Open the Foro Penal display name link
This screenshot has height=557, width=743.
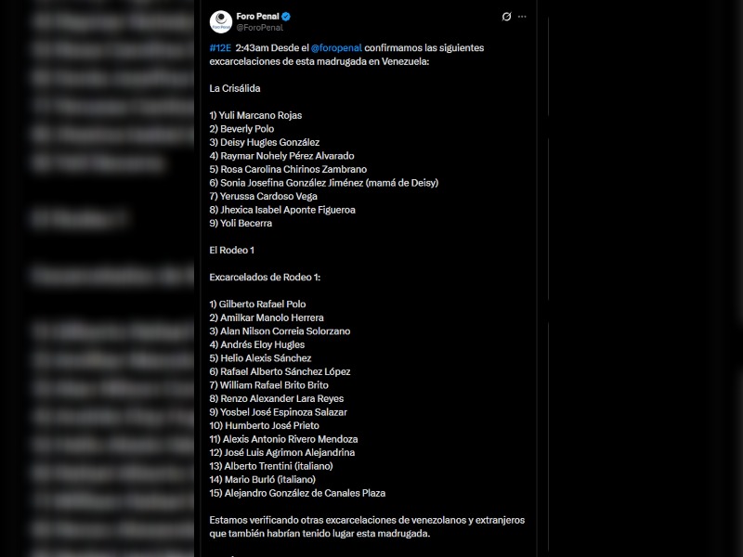pos(258,16)
